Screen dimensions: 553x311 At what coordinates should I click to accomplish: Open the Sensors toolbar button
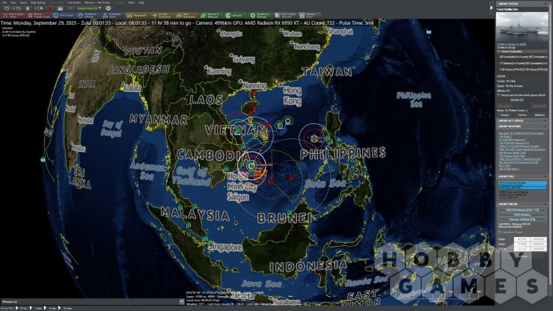235,16
